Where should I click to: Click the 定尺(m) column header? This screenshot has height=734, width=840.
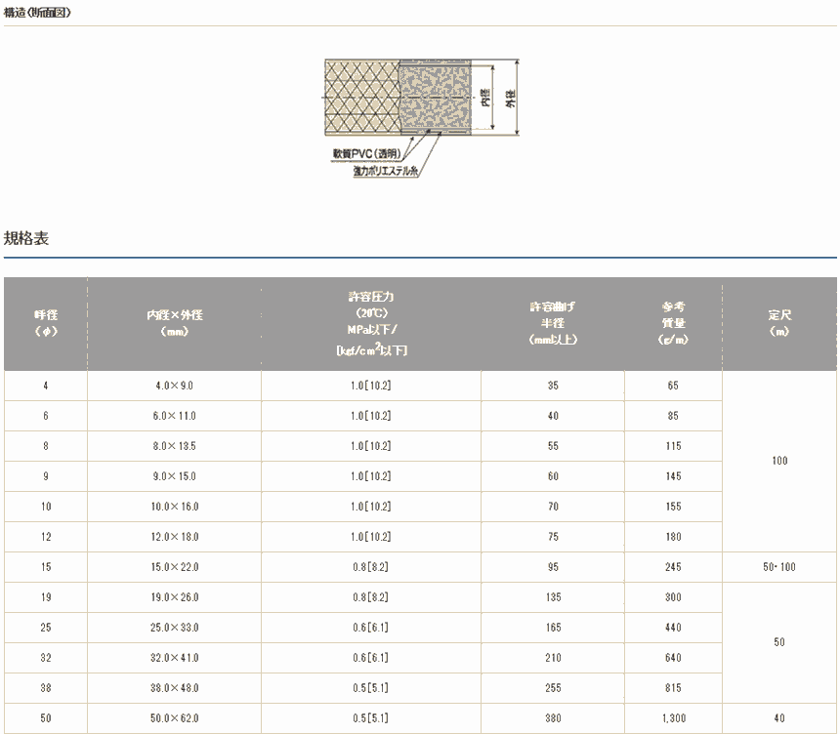pos(778,324)
